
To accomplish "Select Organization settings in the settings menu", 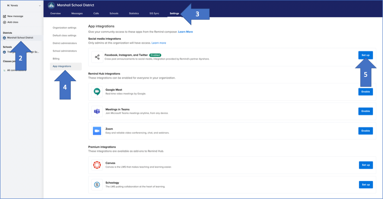I will [x=65, y=28].
